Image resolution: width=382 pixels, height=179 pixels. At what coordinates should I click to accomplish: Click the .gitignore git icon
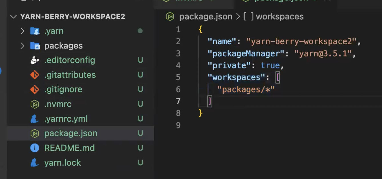(x=35, y=89)
